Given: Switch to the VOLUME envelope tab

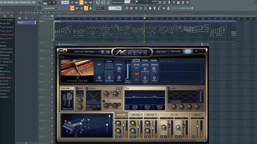Looking at the screenshot, I should pyautogui.click(x=154, y=60).
